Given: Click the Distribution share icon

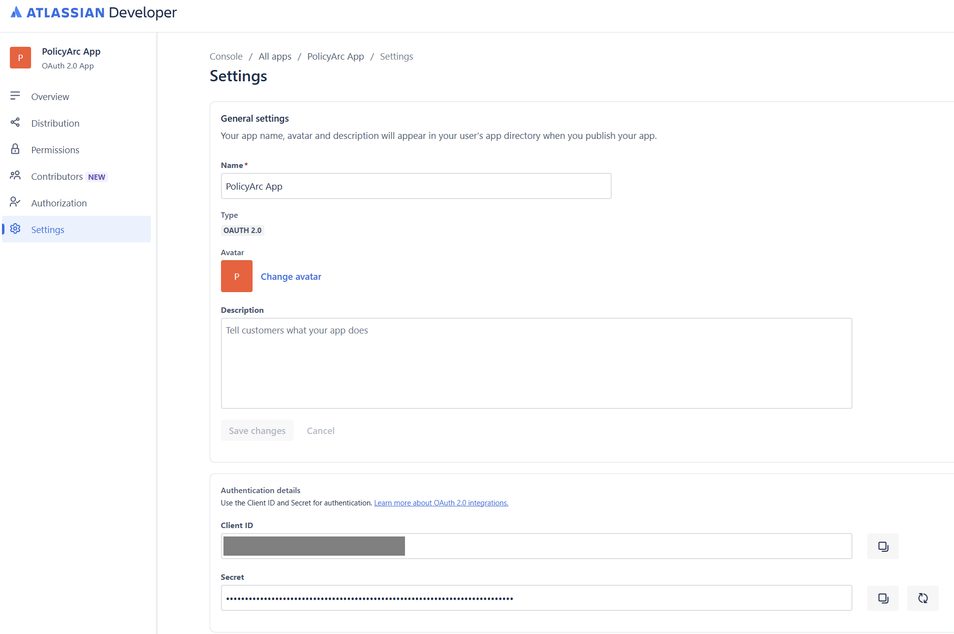Looking at the screenshot, I should (15, 122).
